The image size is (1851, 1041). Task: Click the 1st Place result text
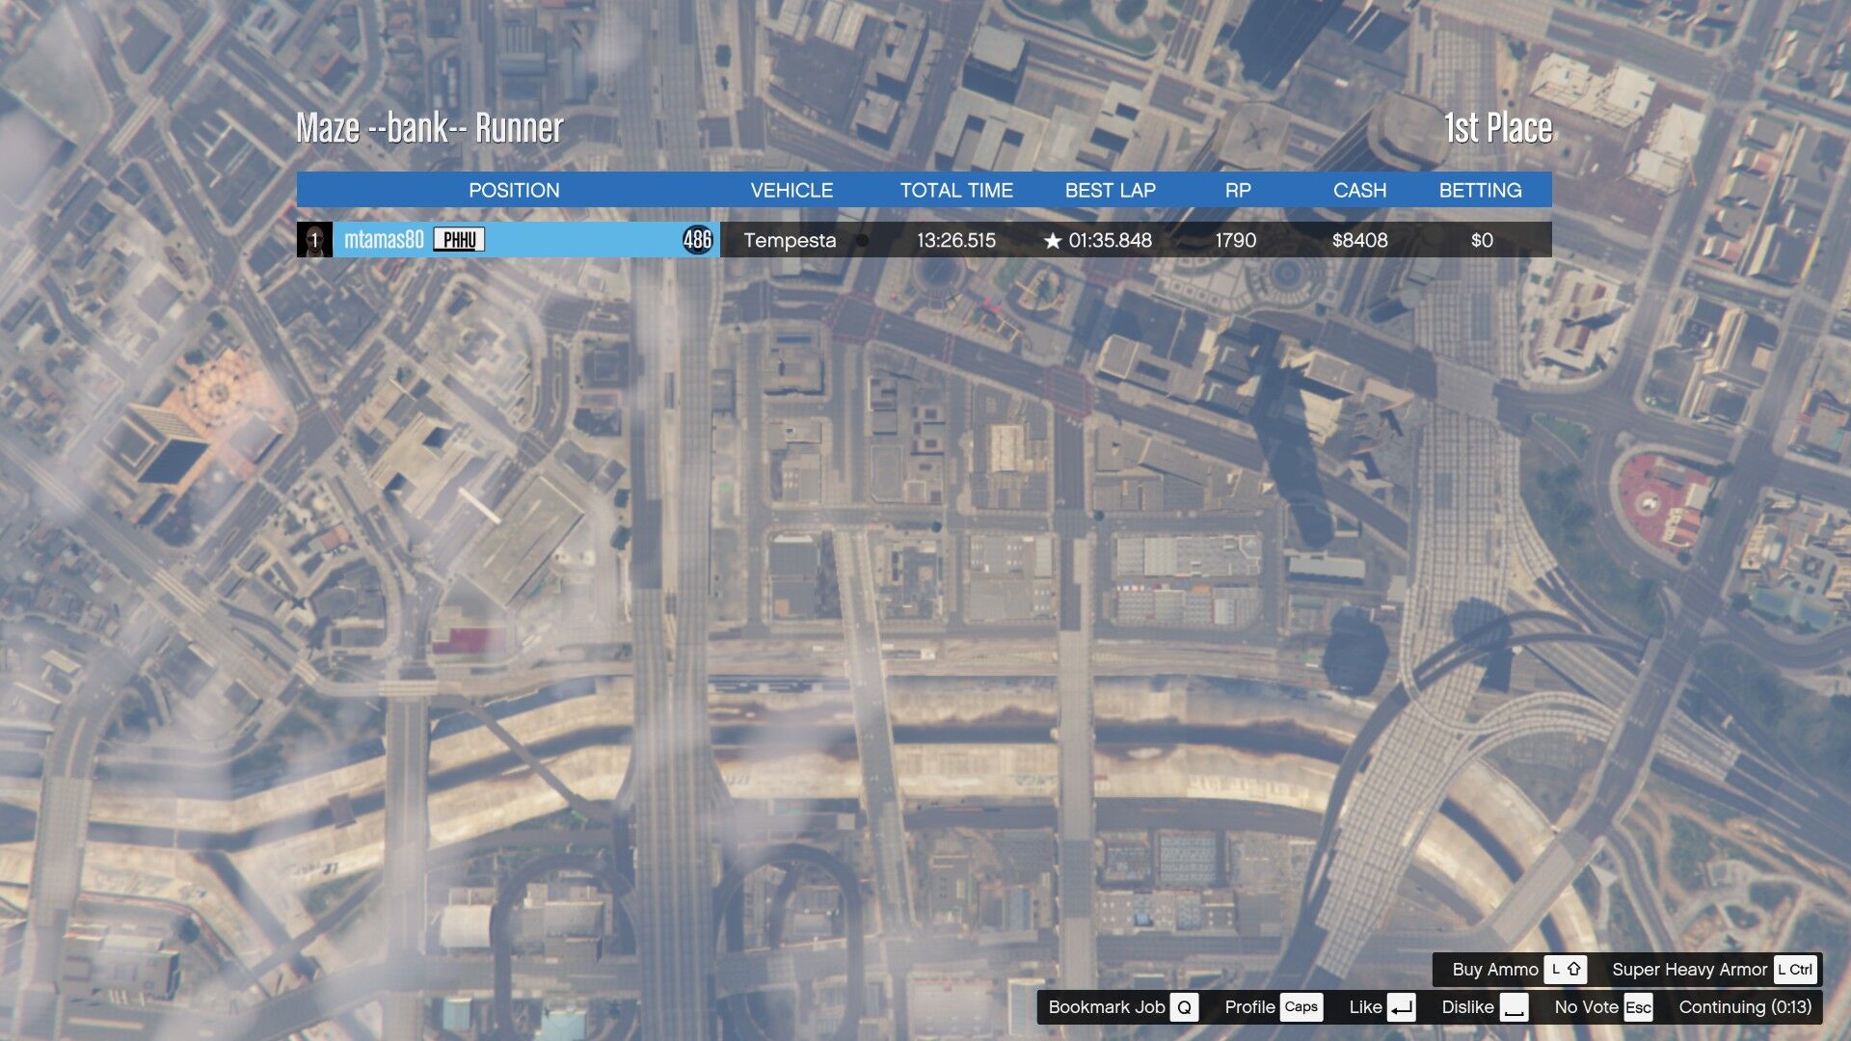pyautogui.click(x=1498, y=127)
